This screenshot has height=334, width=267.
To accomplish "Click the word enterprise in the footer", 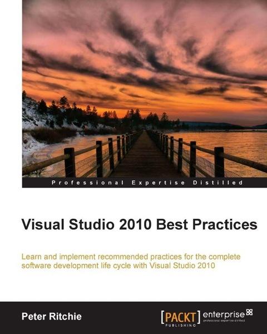I will [224, 315].
